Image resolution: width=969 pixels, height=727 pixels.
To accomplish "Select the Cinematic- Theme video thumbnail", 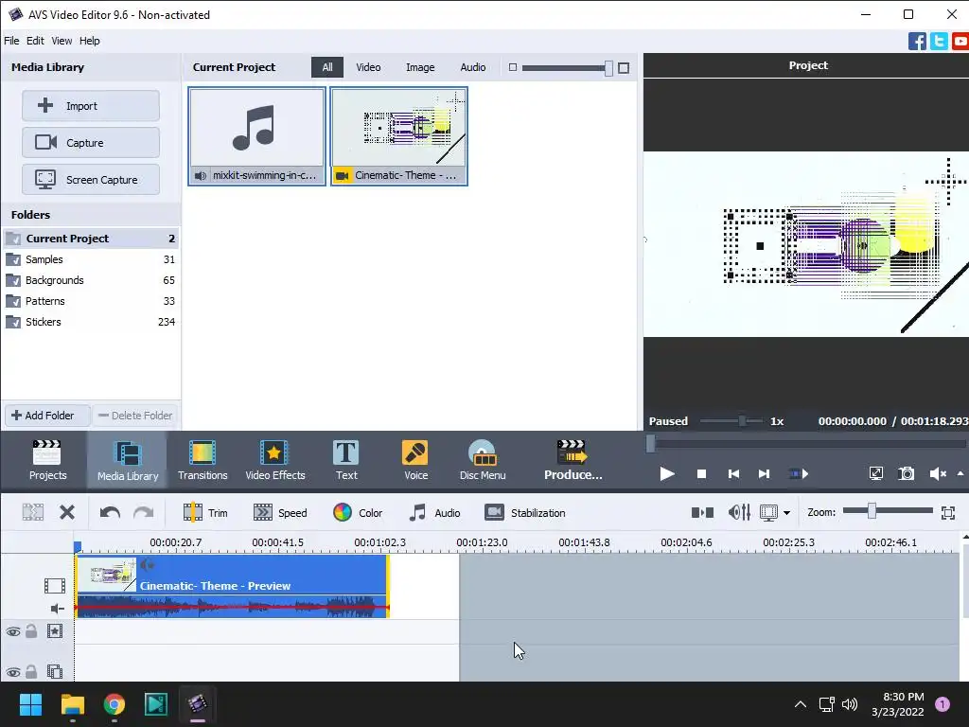I will click(398, 136).
